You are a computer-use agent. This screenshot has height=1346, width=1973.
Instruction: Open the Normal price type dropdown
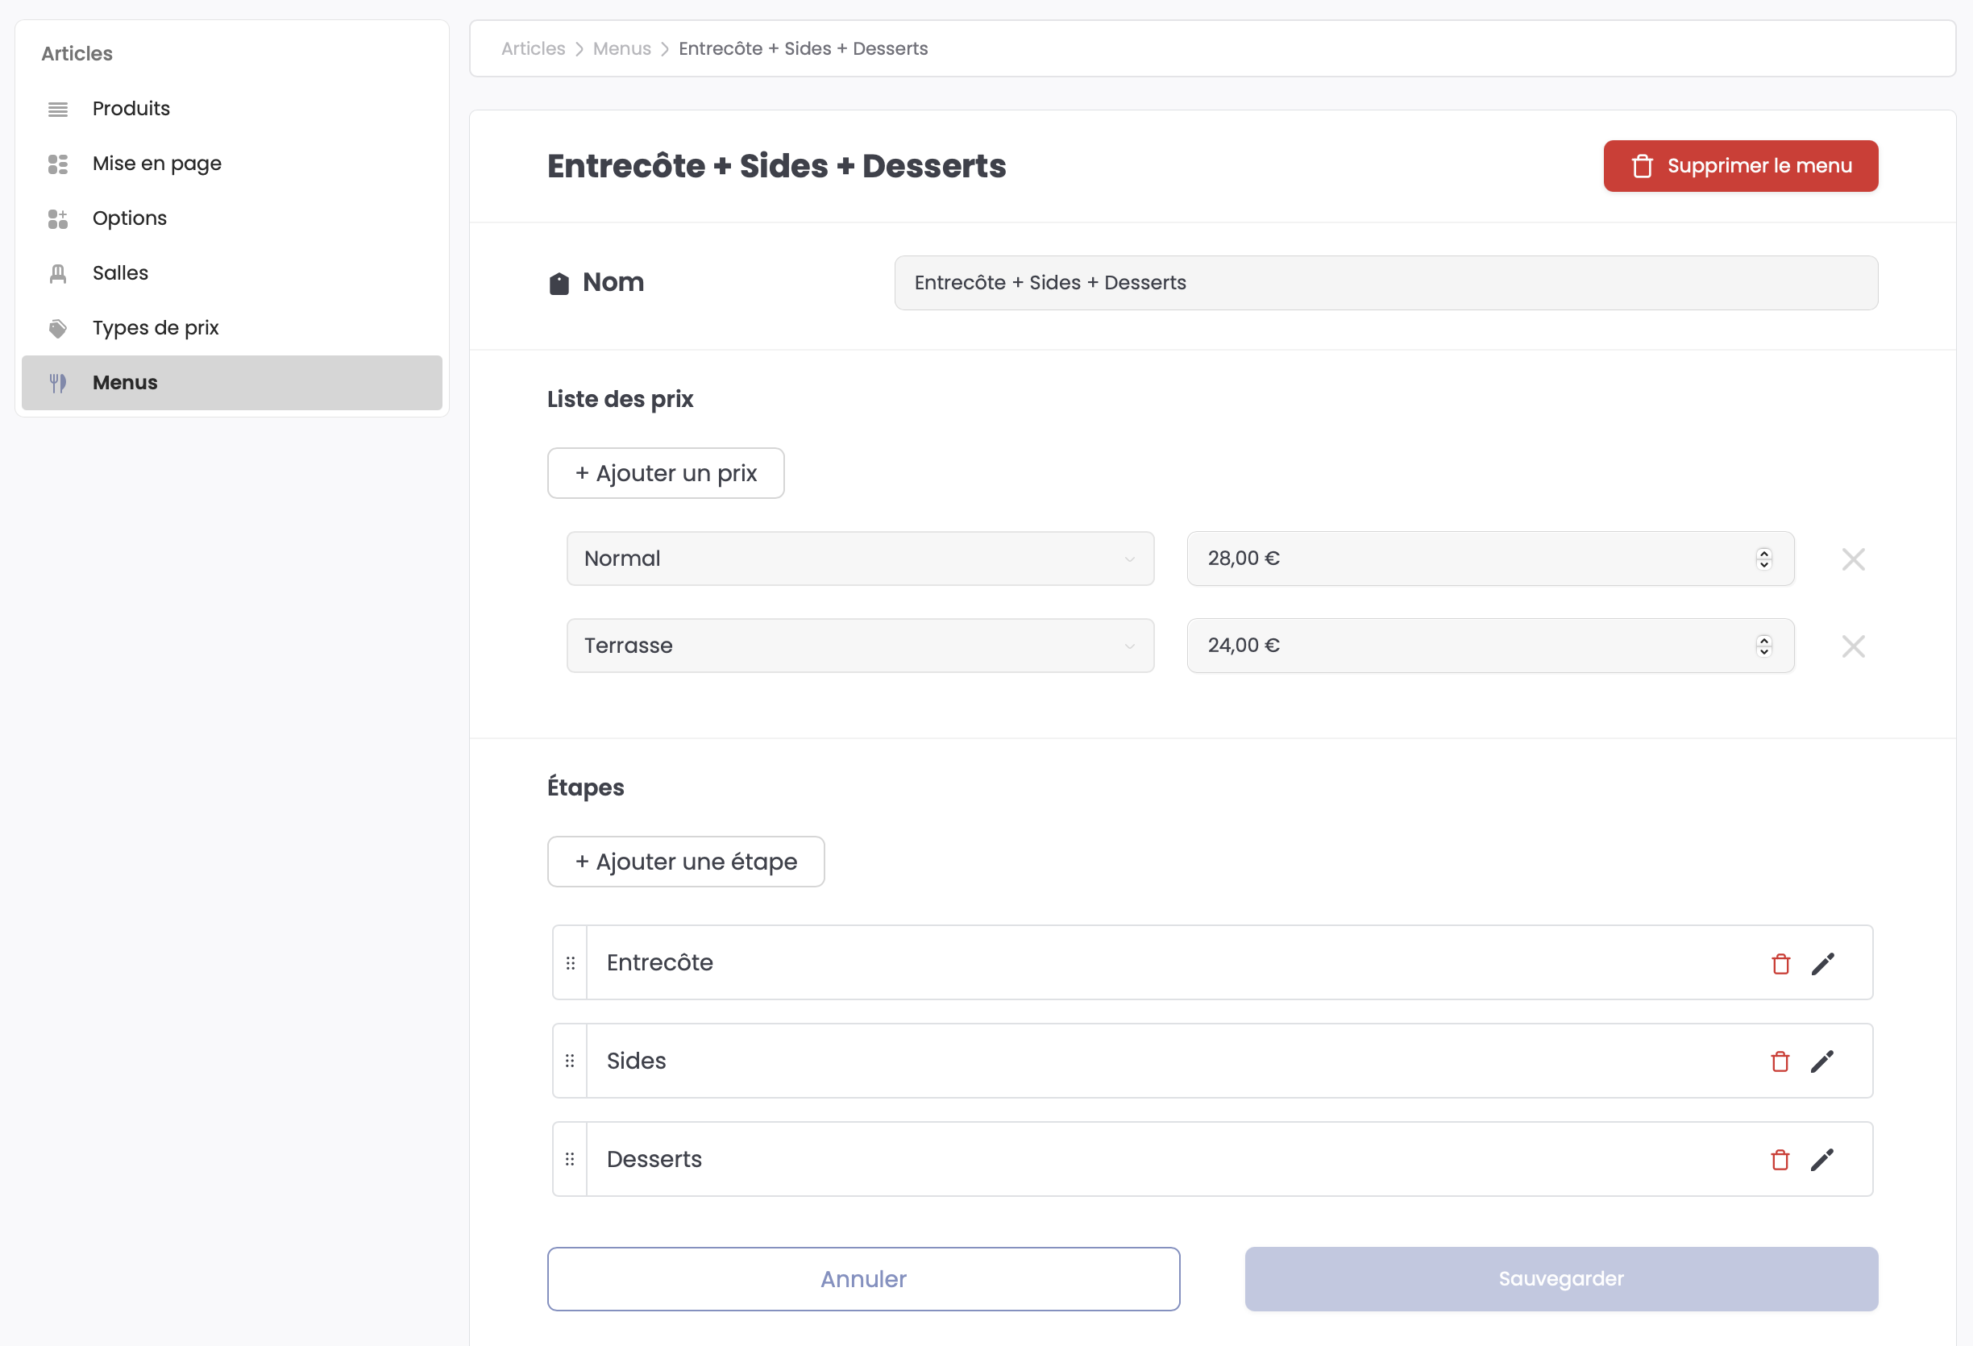[859, 559]
